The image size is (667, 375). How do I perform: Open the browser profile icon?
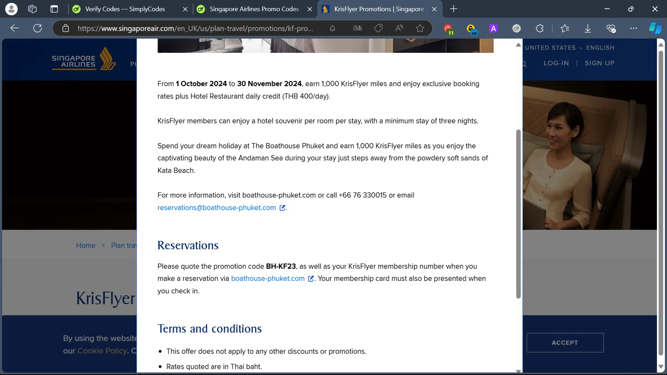tap(12, 9)
